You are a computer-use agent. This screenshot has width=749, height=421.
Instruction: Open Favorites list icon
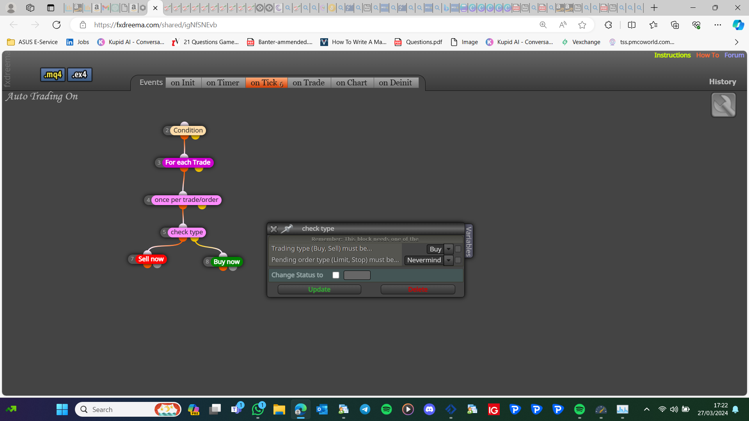pos(653,25)
